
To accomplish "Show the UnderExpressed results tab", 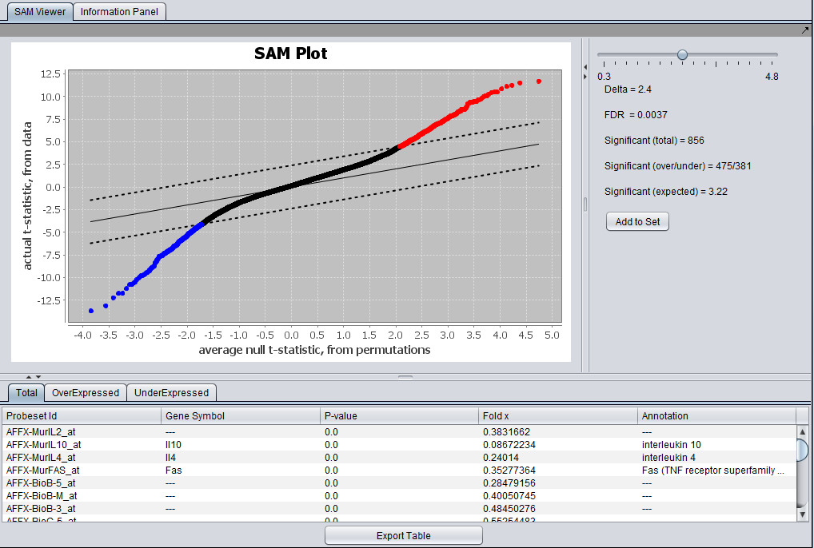I will click(171, 392).
